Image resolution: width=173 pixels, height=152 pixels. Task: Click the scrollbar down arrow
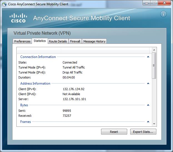154,124
